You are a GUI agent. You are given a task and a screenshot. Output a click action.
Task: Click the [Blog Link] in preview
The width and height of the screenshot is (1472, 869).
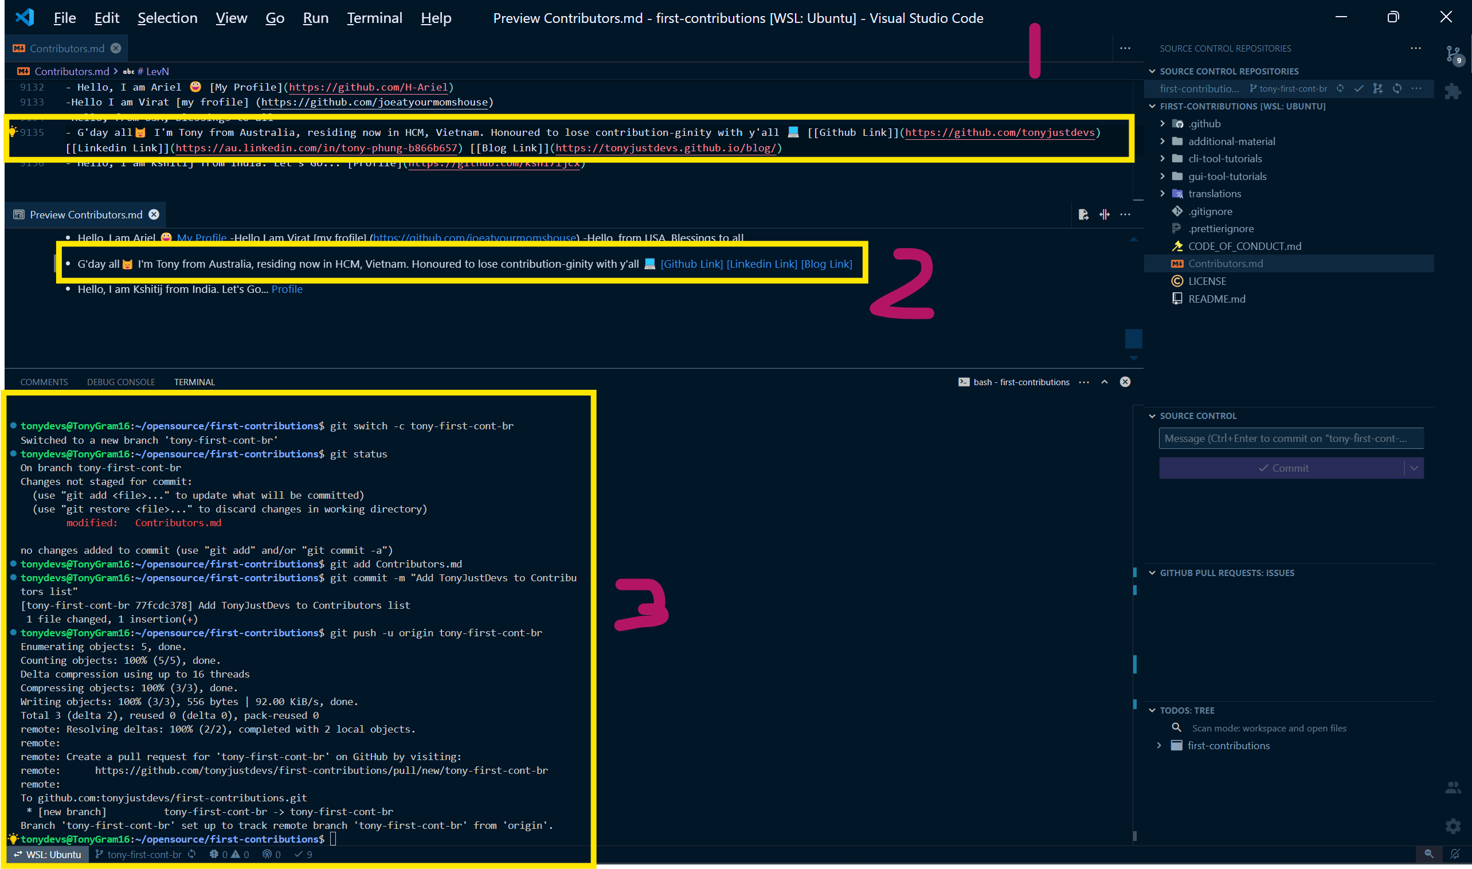pyautogui.click(x=827, y=264)
